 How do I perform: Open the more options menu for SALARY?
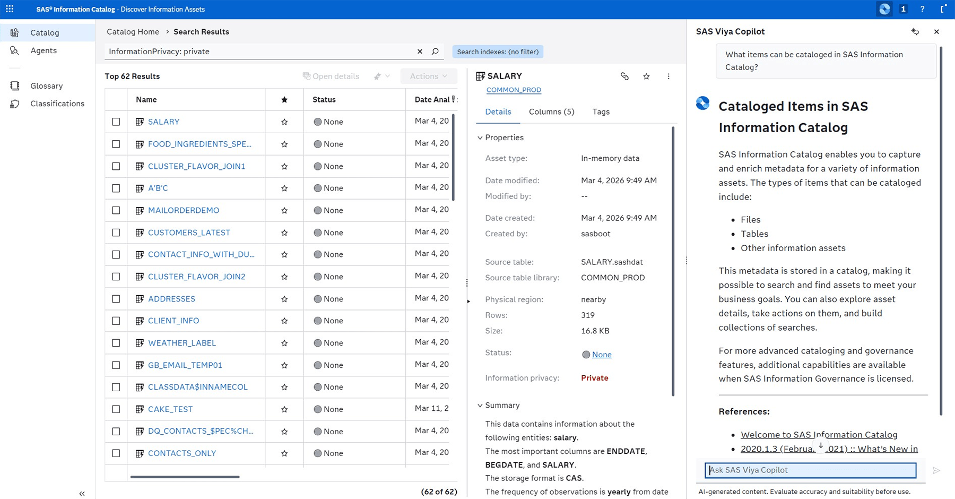[668, 76]
